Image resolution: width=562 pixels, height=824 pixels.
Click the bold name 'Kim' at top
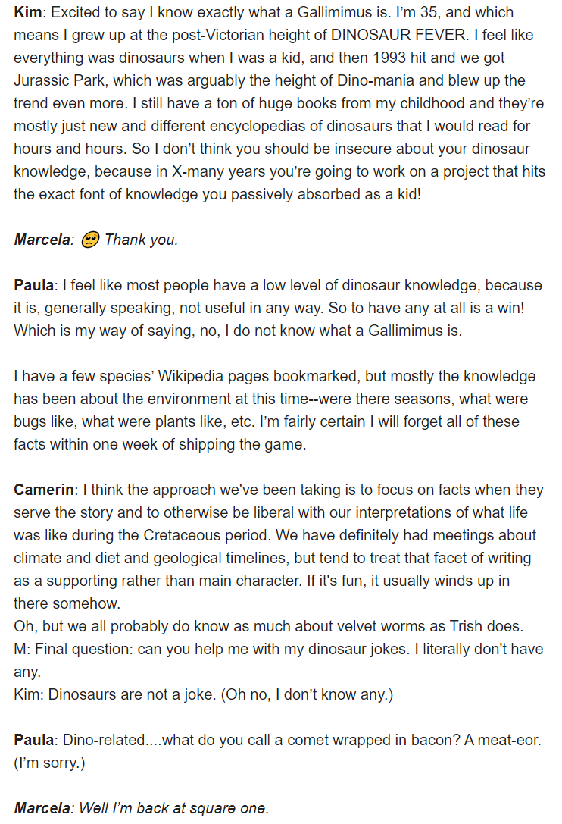27,12
